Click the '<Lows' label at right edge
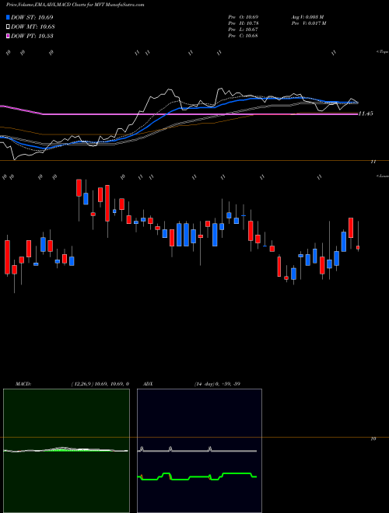 click(382, 176)
